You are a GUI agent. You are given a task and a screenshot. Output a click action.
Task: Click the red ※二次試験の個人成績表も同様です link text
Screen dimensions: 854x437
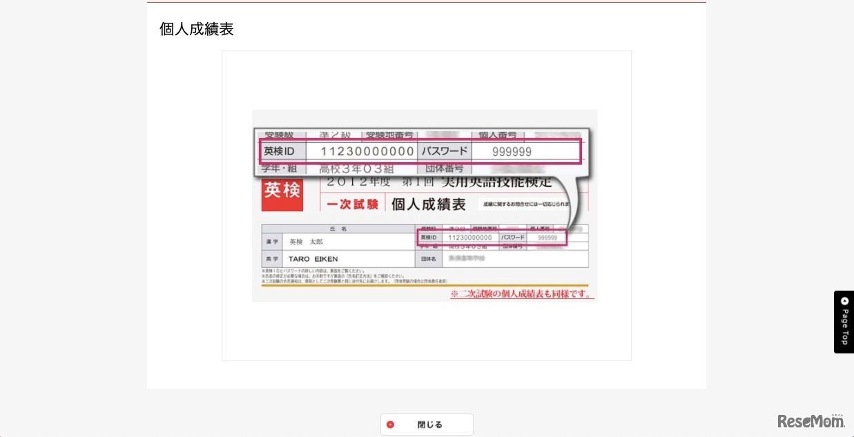tap(522, 294)
